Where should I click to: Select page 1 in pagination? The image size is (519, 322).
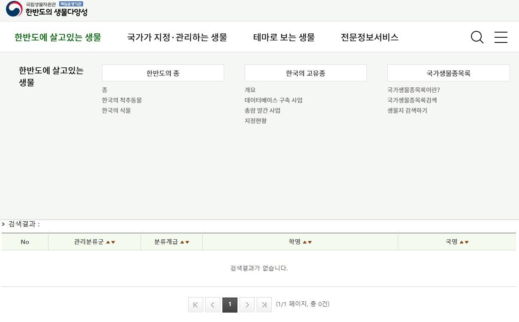230,305
